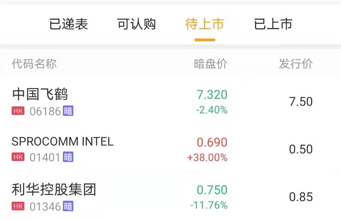Viewport: 341px width, 219px height.
Task: Sort by the 发行价 column header
Action: (x=296, y=64)
